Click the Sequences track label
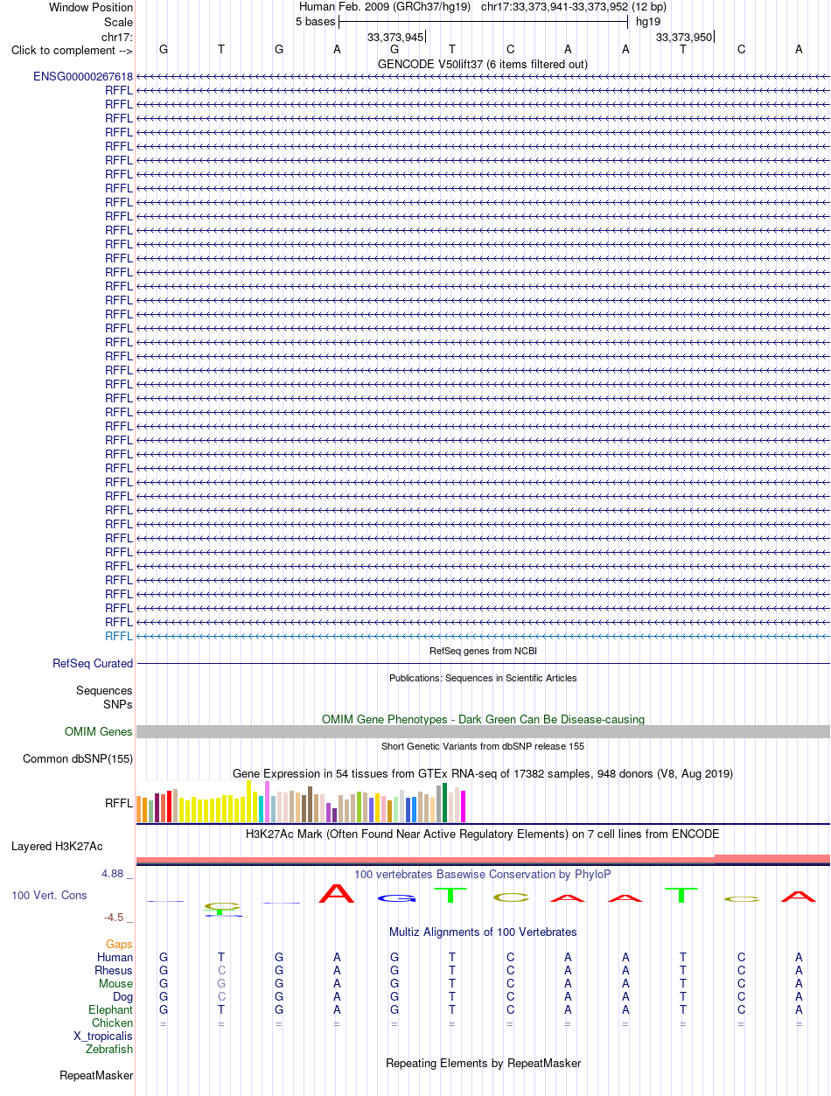Screen dimensions: 831x1096 tap(104, 691)
